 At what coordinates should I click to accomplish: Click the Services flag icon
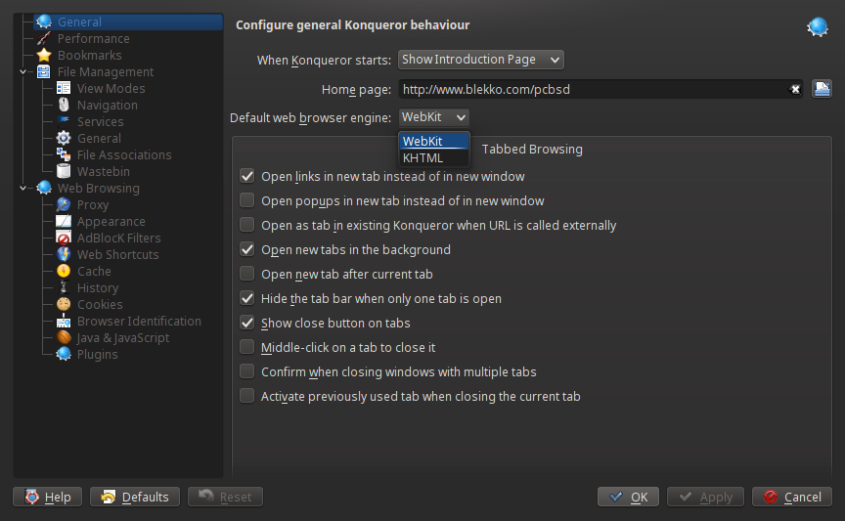pyautogui.click(x=64, y=122)
